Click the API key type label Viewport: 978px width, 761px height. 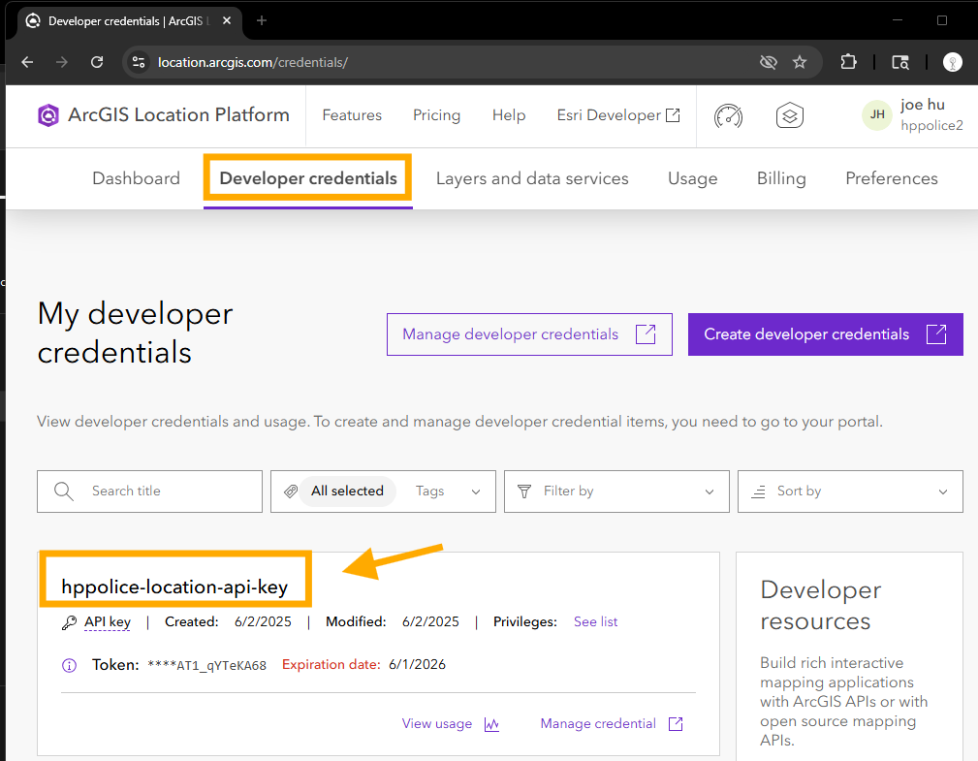pyautogui.click(x=108, y=622)
